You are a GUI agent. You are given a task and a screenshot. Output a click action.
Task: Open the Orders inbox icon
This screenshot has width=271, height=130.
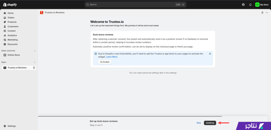pos(5,18)
